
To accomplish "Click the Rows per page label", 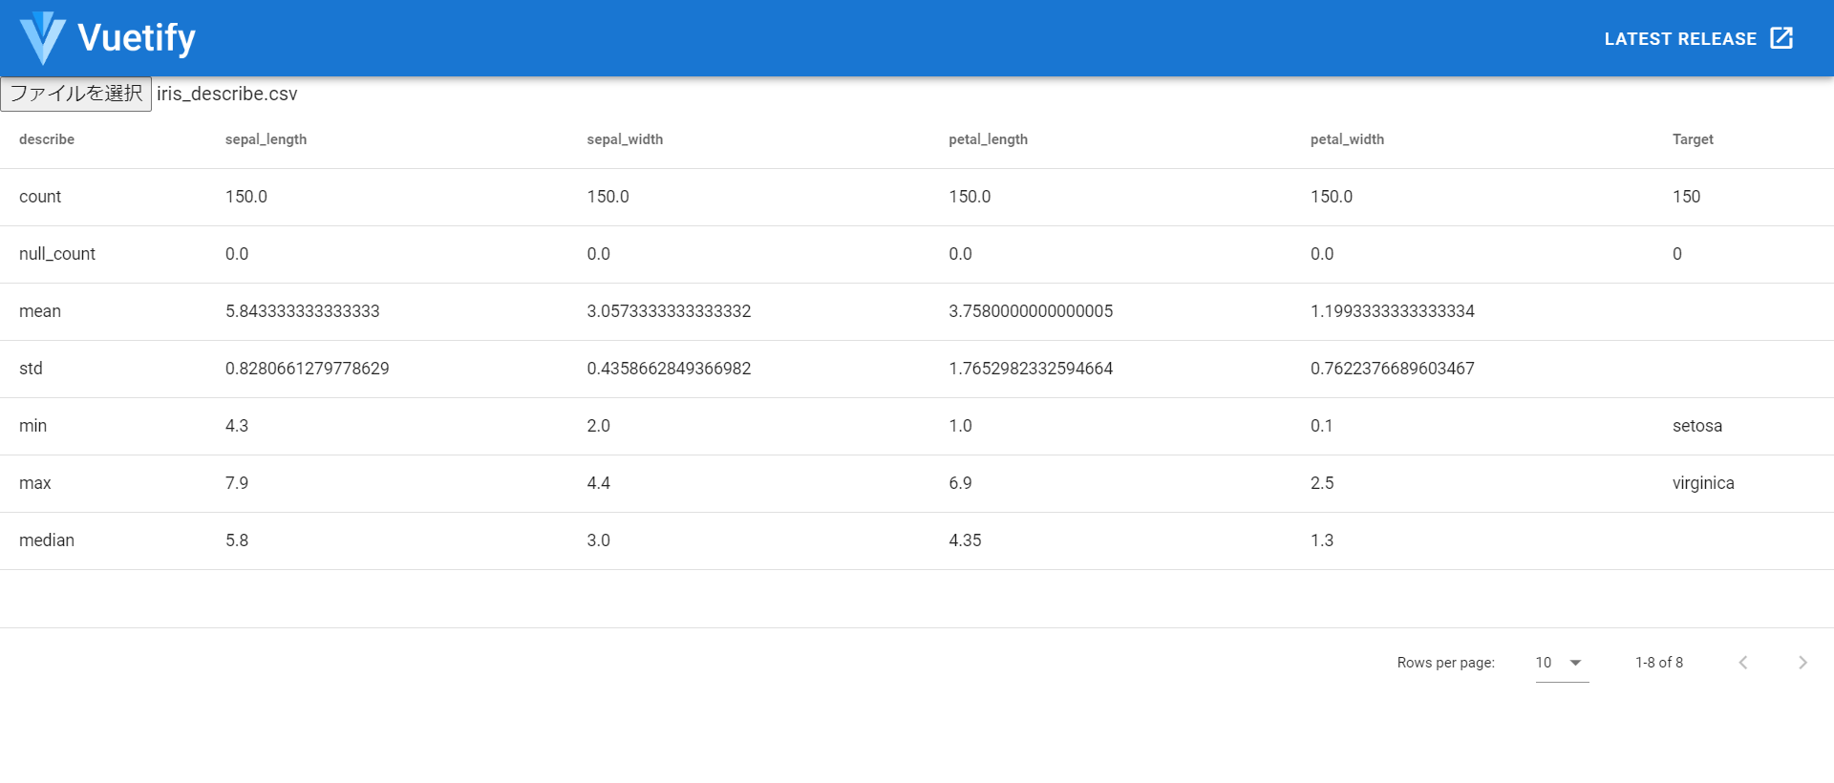I will coord(1445,663).
